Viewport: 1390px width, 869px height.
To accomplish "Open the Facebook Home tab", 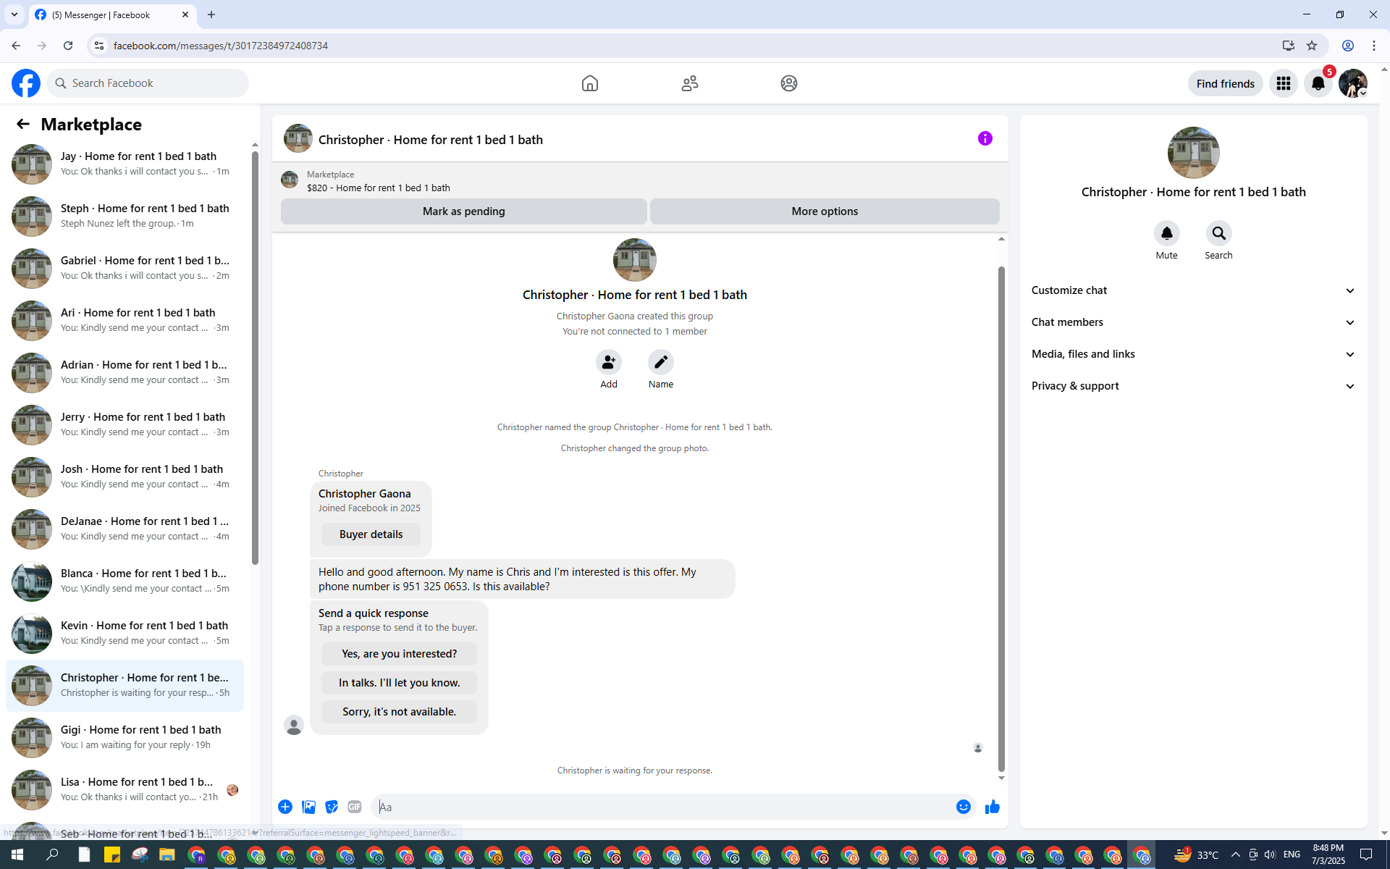I will [x=589, y=83].
